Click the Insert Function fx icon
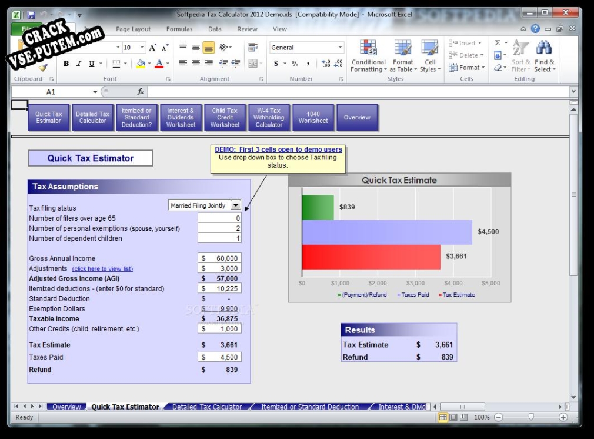594x439 pixels. 140,91
